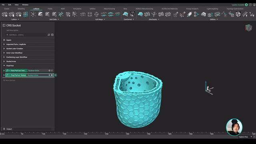Switch to the Simulation ribbon tab
This screenshot has height=144, width=256.
coord(77,9)
